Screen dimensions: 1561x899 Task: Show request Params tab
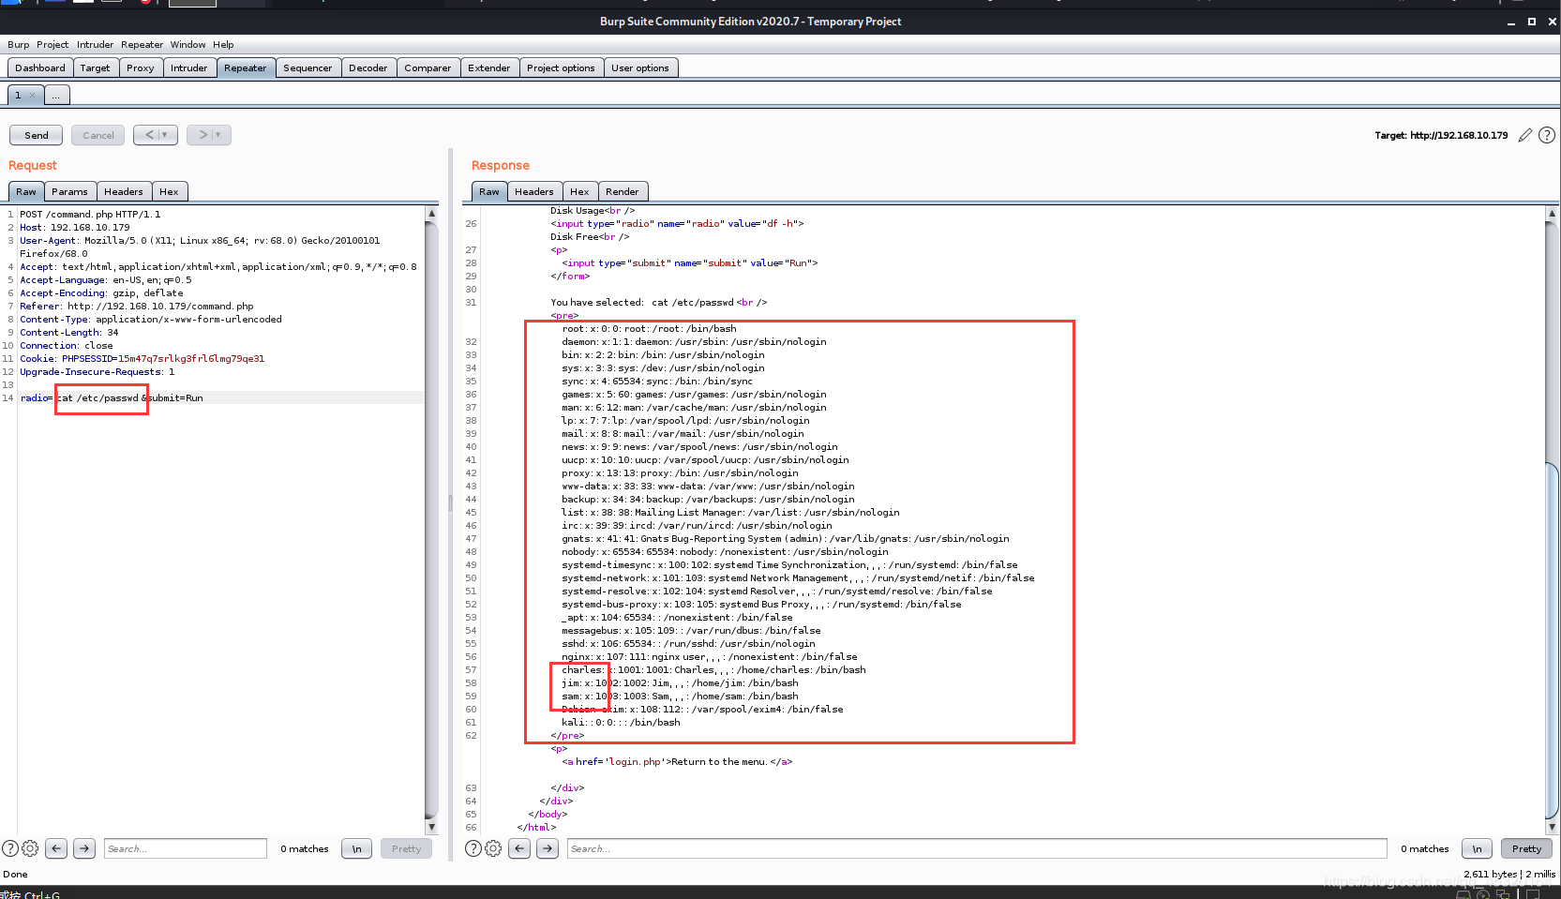pos(69,191)
